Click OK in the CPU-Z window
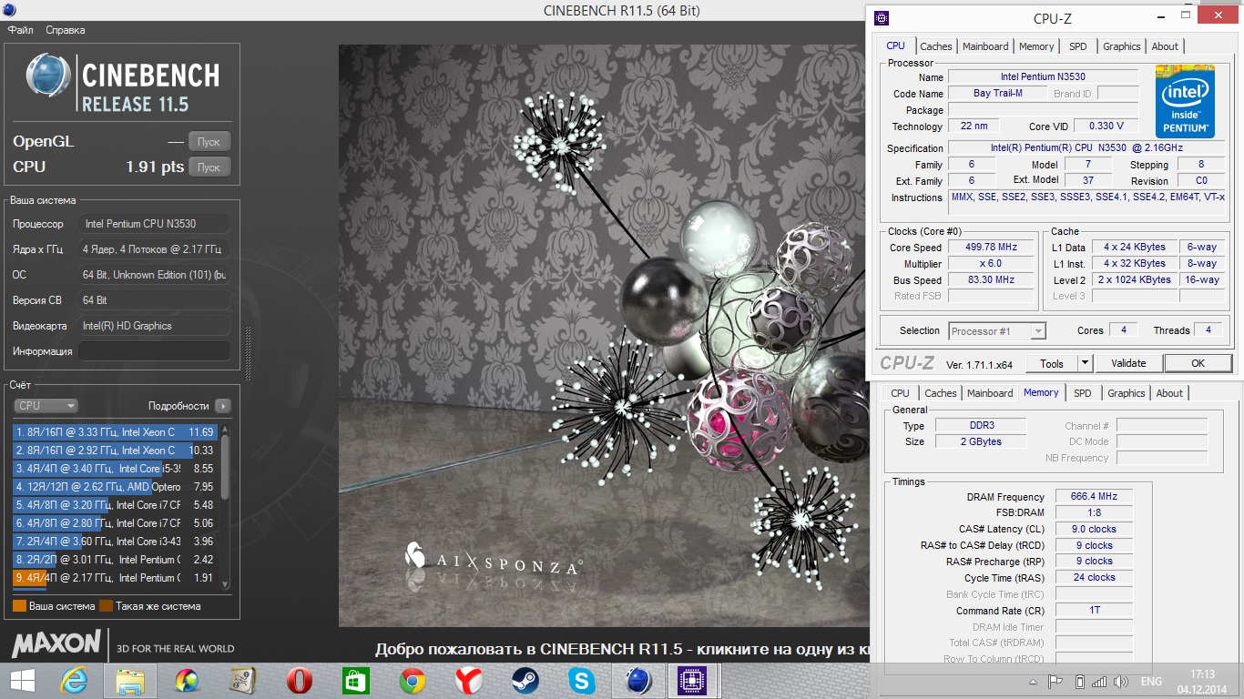Image resolution: width=1244 pixels, height=699 pixels. [1198, 363]
